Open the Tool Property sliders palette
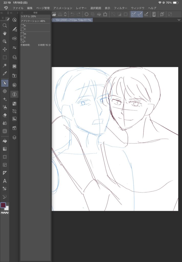The width and height of the screenshot is (182, 262). pos(14,48)
